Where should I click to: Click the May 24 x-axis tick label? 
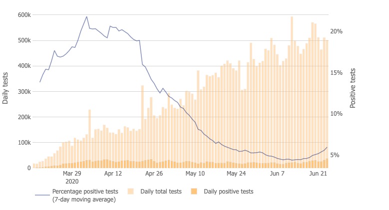236,174
